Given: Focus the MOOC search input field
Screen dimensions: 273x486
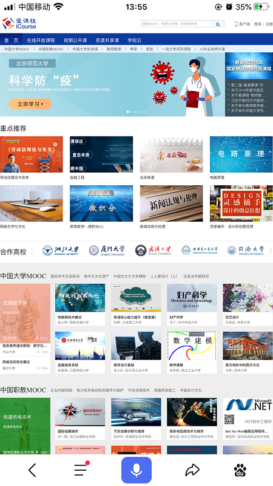Looking at the screenshot, I should click(177, 24).
